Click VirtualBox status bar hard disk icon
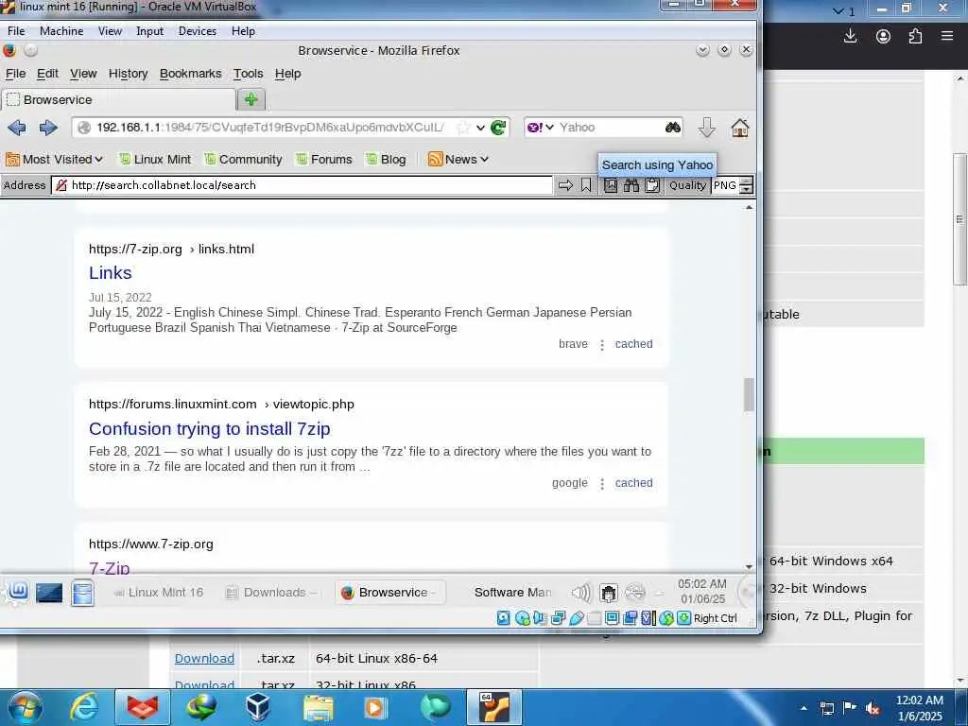This screenshot has width=968, height=726. (504, 618)
